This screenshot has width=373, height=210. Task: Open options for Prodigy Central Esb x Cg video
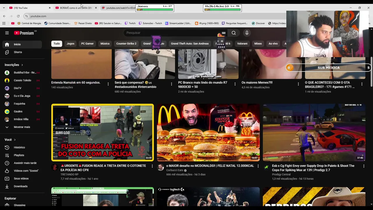(364, 166)
